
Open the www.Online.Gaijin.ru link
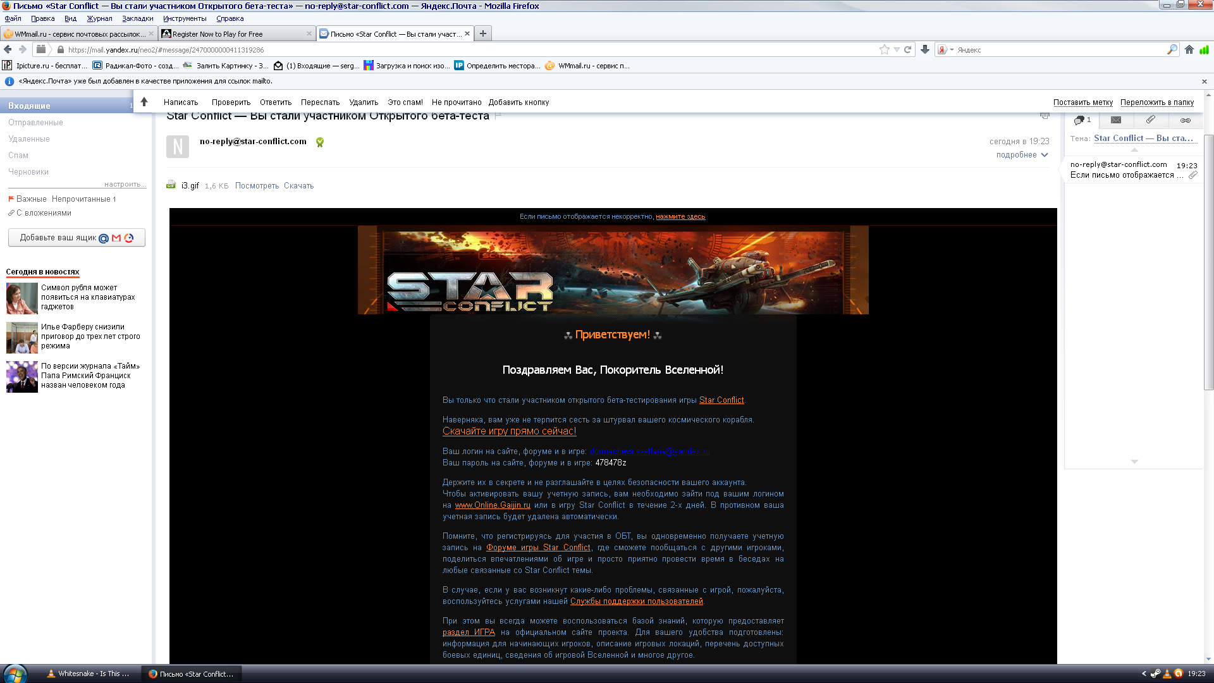point(493,505)
